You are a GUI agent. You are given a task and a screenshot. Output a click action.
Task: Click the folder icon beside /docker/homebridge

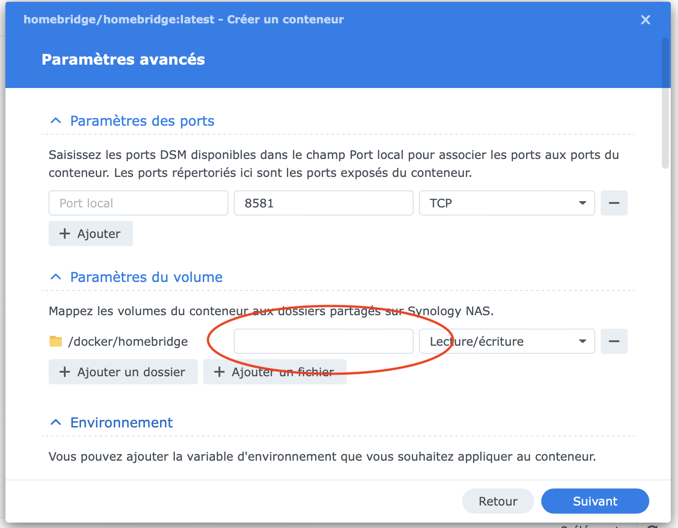pyautogui.click(x=56, y=341)
